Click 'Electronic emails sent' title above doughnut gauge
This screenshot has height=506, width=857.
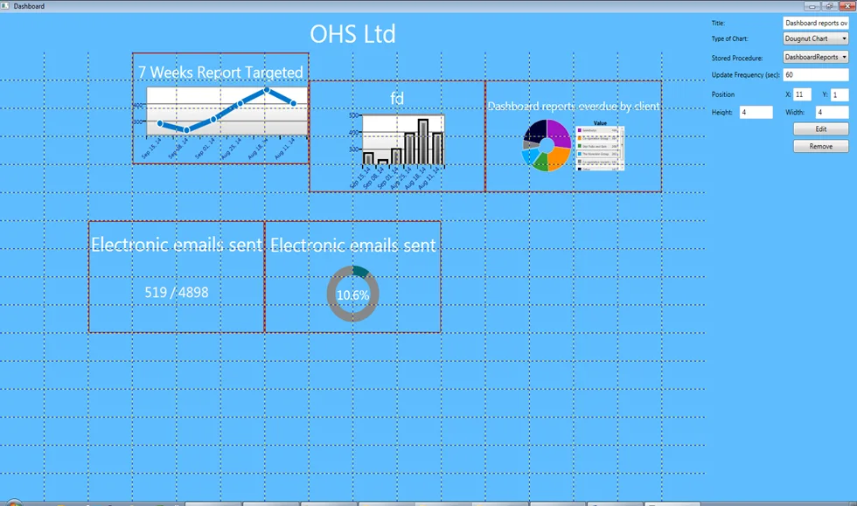tap(352, 245)
